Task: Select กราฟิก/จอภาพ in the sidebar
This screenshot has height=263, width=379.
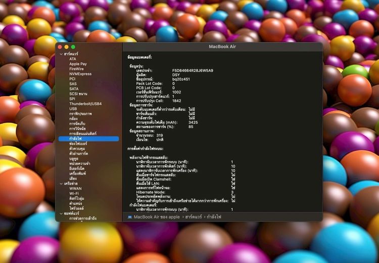Action: pyautogui.click(x=80, y=114)
